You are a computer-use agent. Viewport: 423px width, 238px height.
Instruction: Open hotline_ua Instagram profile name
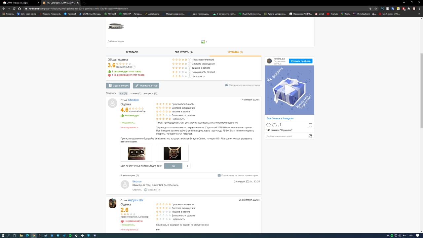point(279,59)
